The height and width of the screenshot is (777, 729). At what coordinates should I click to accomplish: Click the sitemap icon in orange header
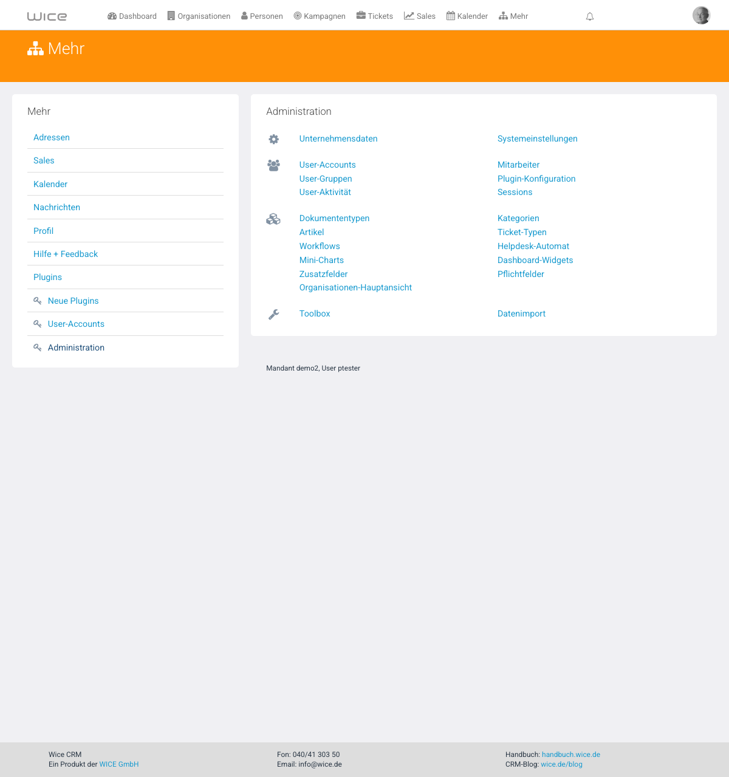pos(35,49)
